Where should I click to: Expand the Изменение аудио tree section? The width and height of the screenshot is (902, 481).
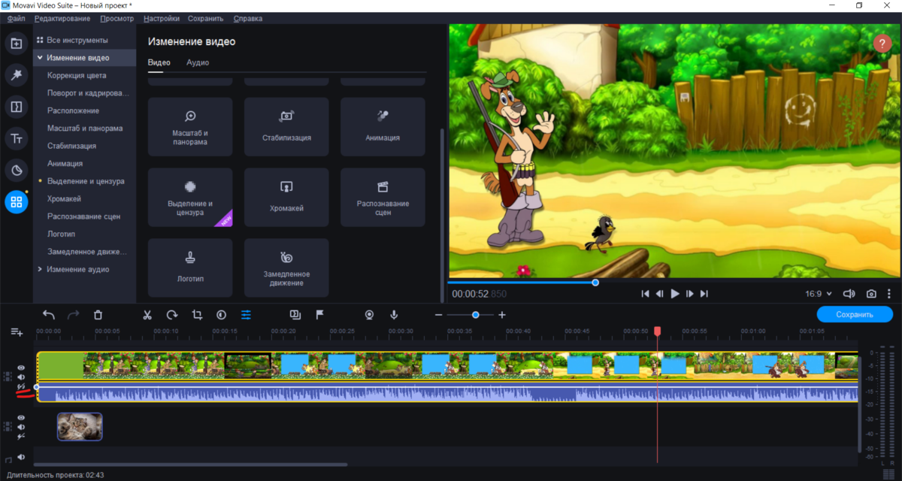[x=39, y=269]
